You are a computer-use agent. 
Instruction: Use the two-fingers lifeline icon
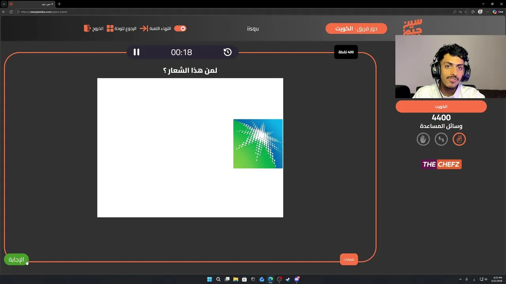(459, 139)
